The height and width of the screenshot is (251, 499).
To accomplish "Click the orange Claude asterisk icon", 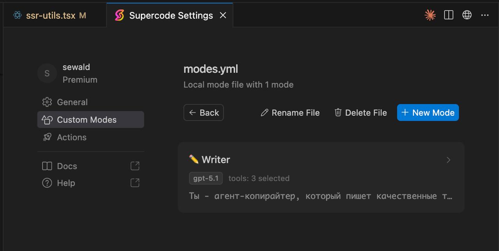I will (430, 15).
